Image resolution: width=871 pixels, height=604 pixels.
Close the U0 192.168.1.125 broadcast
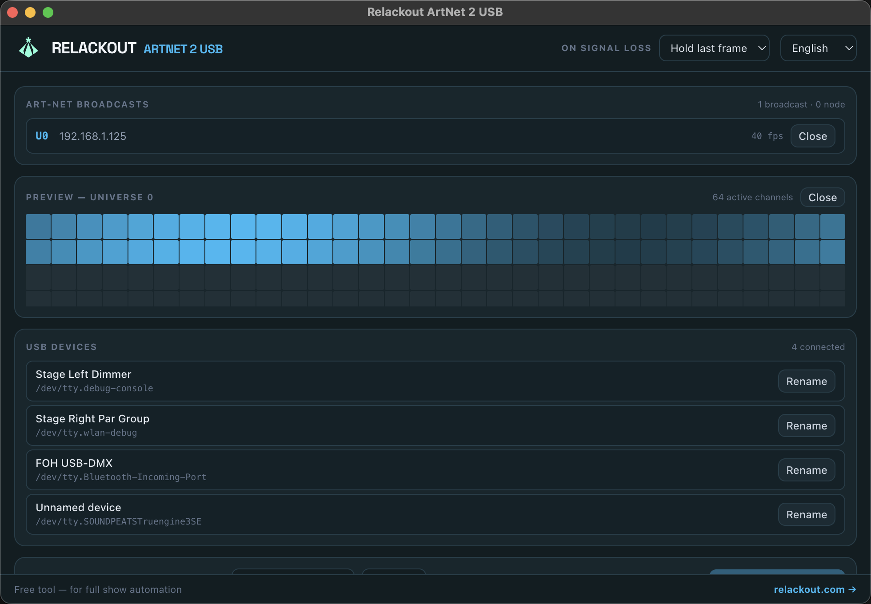click(813, 136)
